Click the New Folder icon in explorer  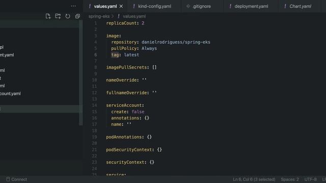point(58,16)
